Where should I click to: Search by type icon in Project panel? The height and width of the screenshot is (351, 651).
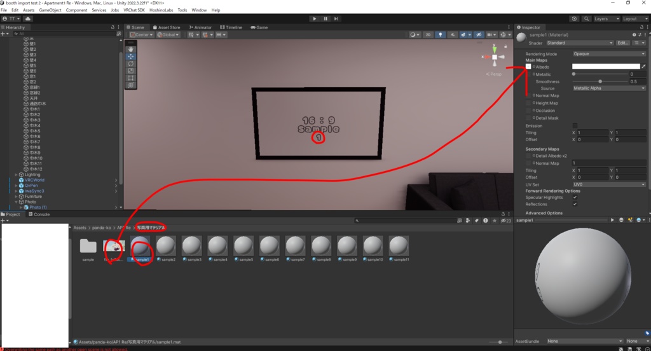[x=468, y=221]
